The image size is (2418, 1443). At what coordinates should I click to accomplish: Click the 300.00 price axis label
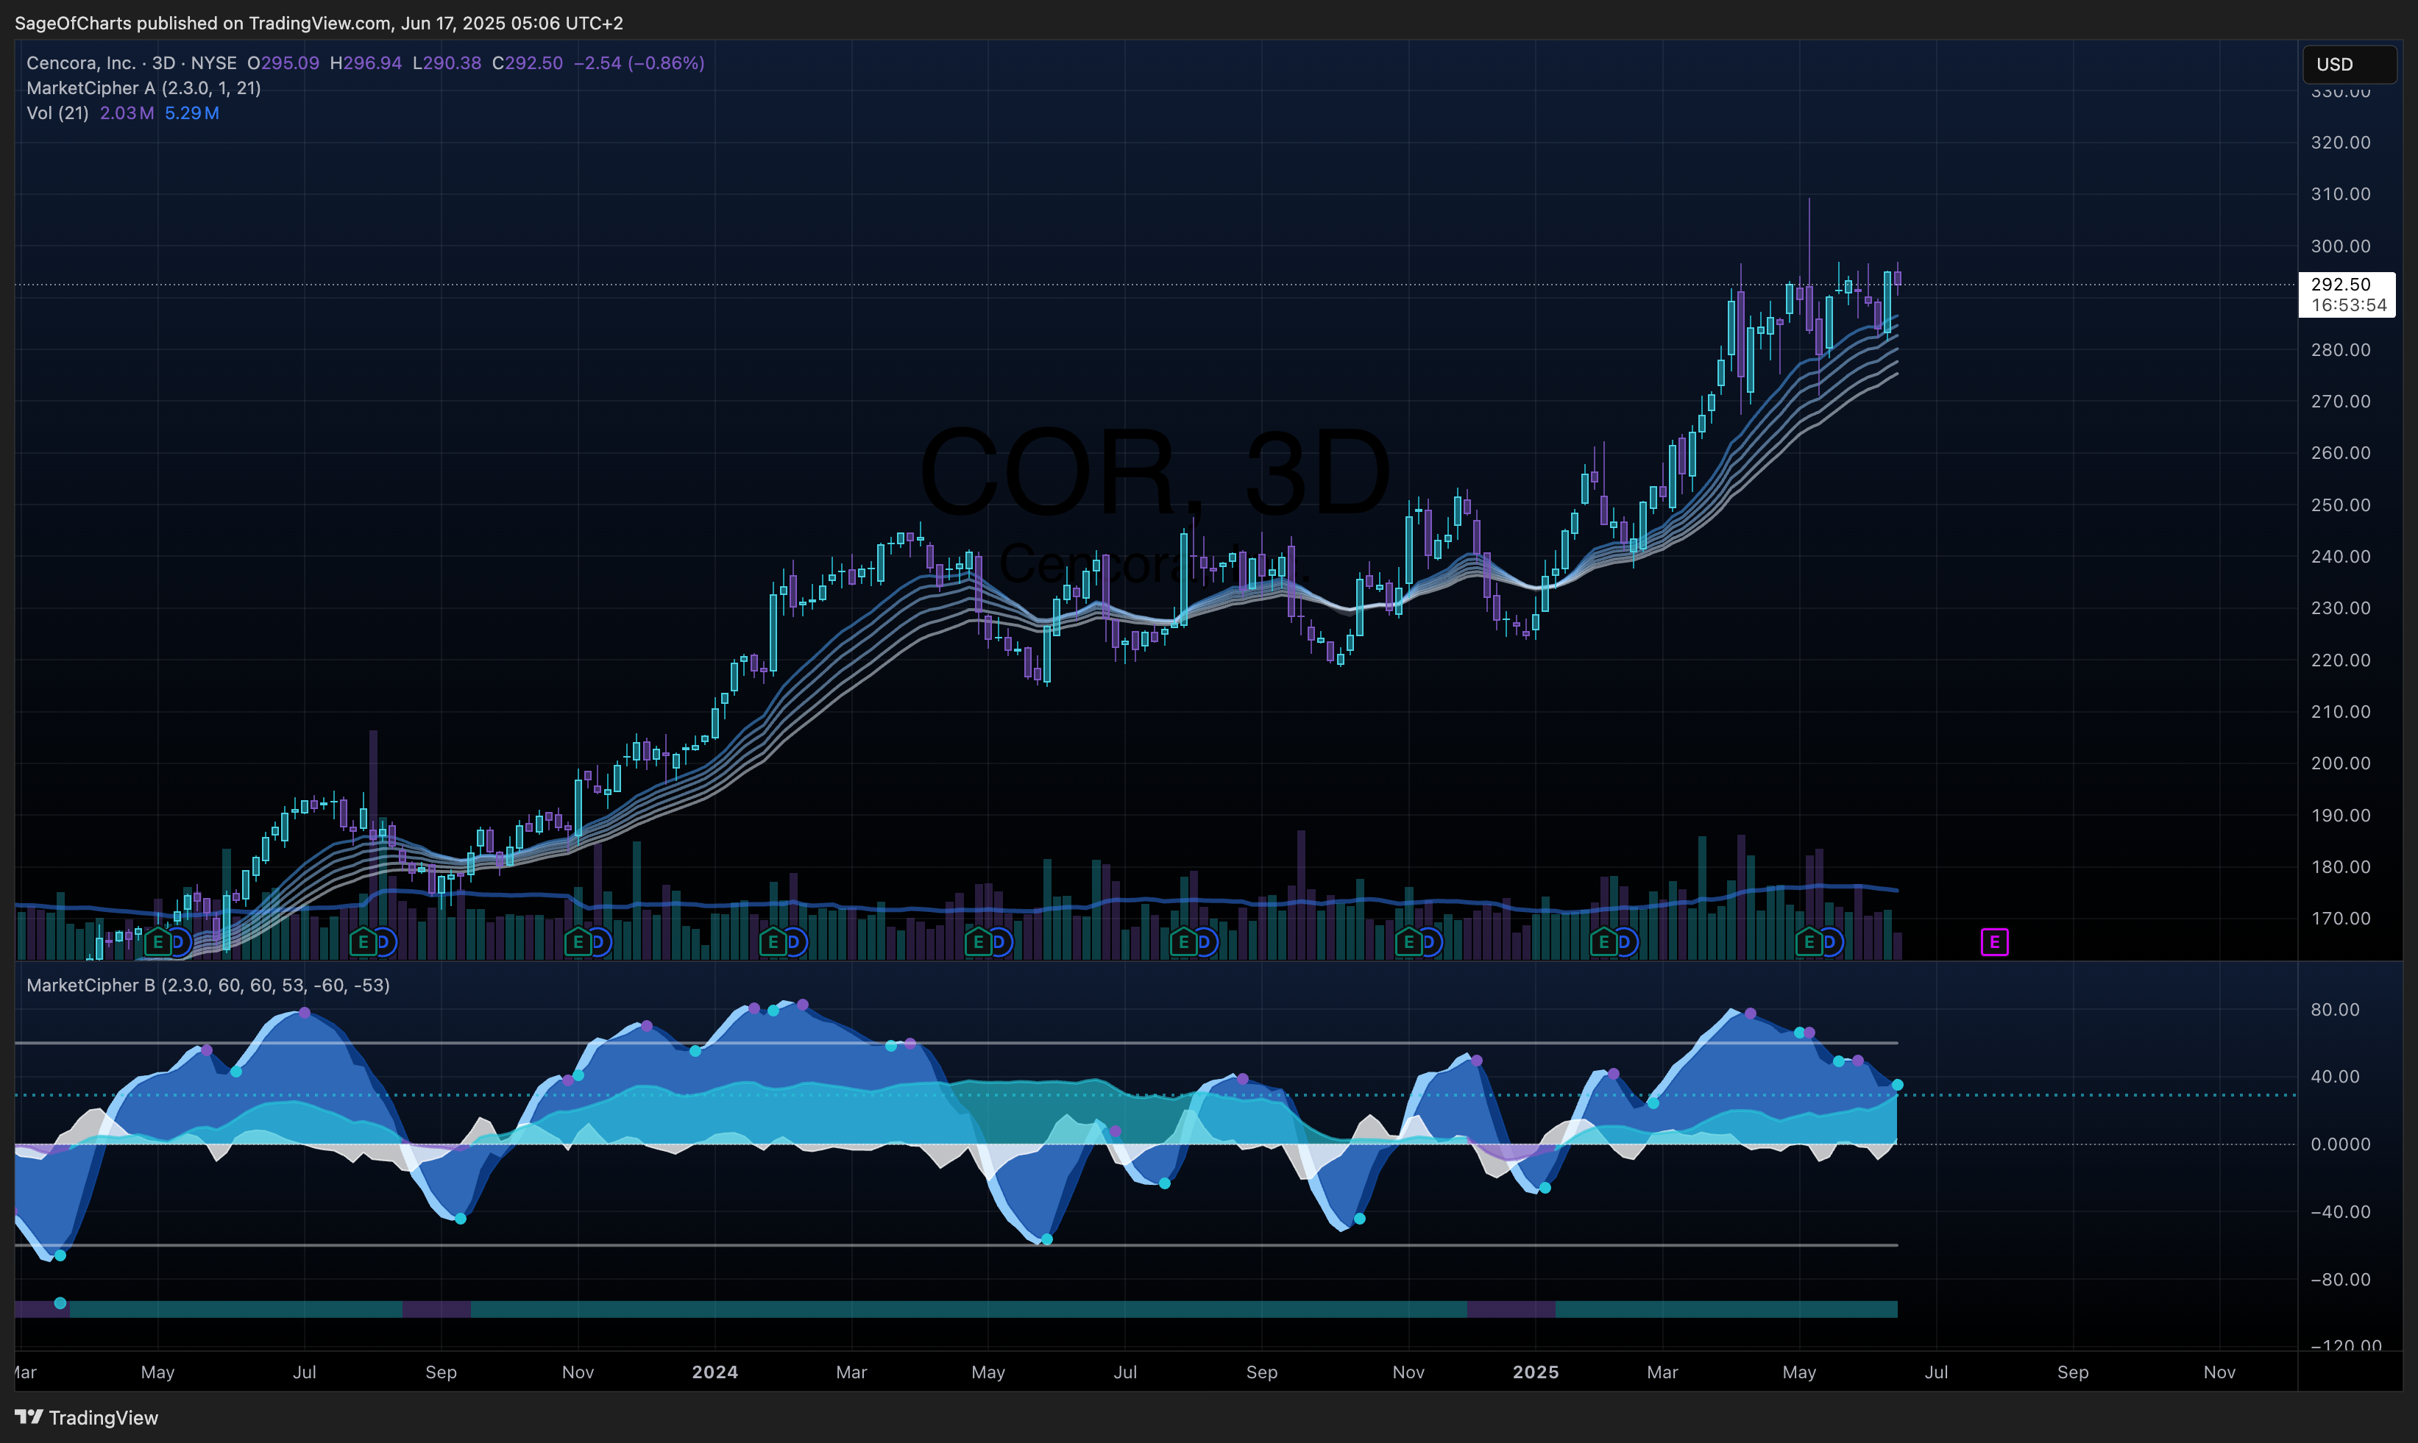pos(2341,246)
